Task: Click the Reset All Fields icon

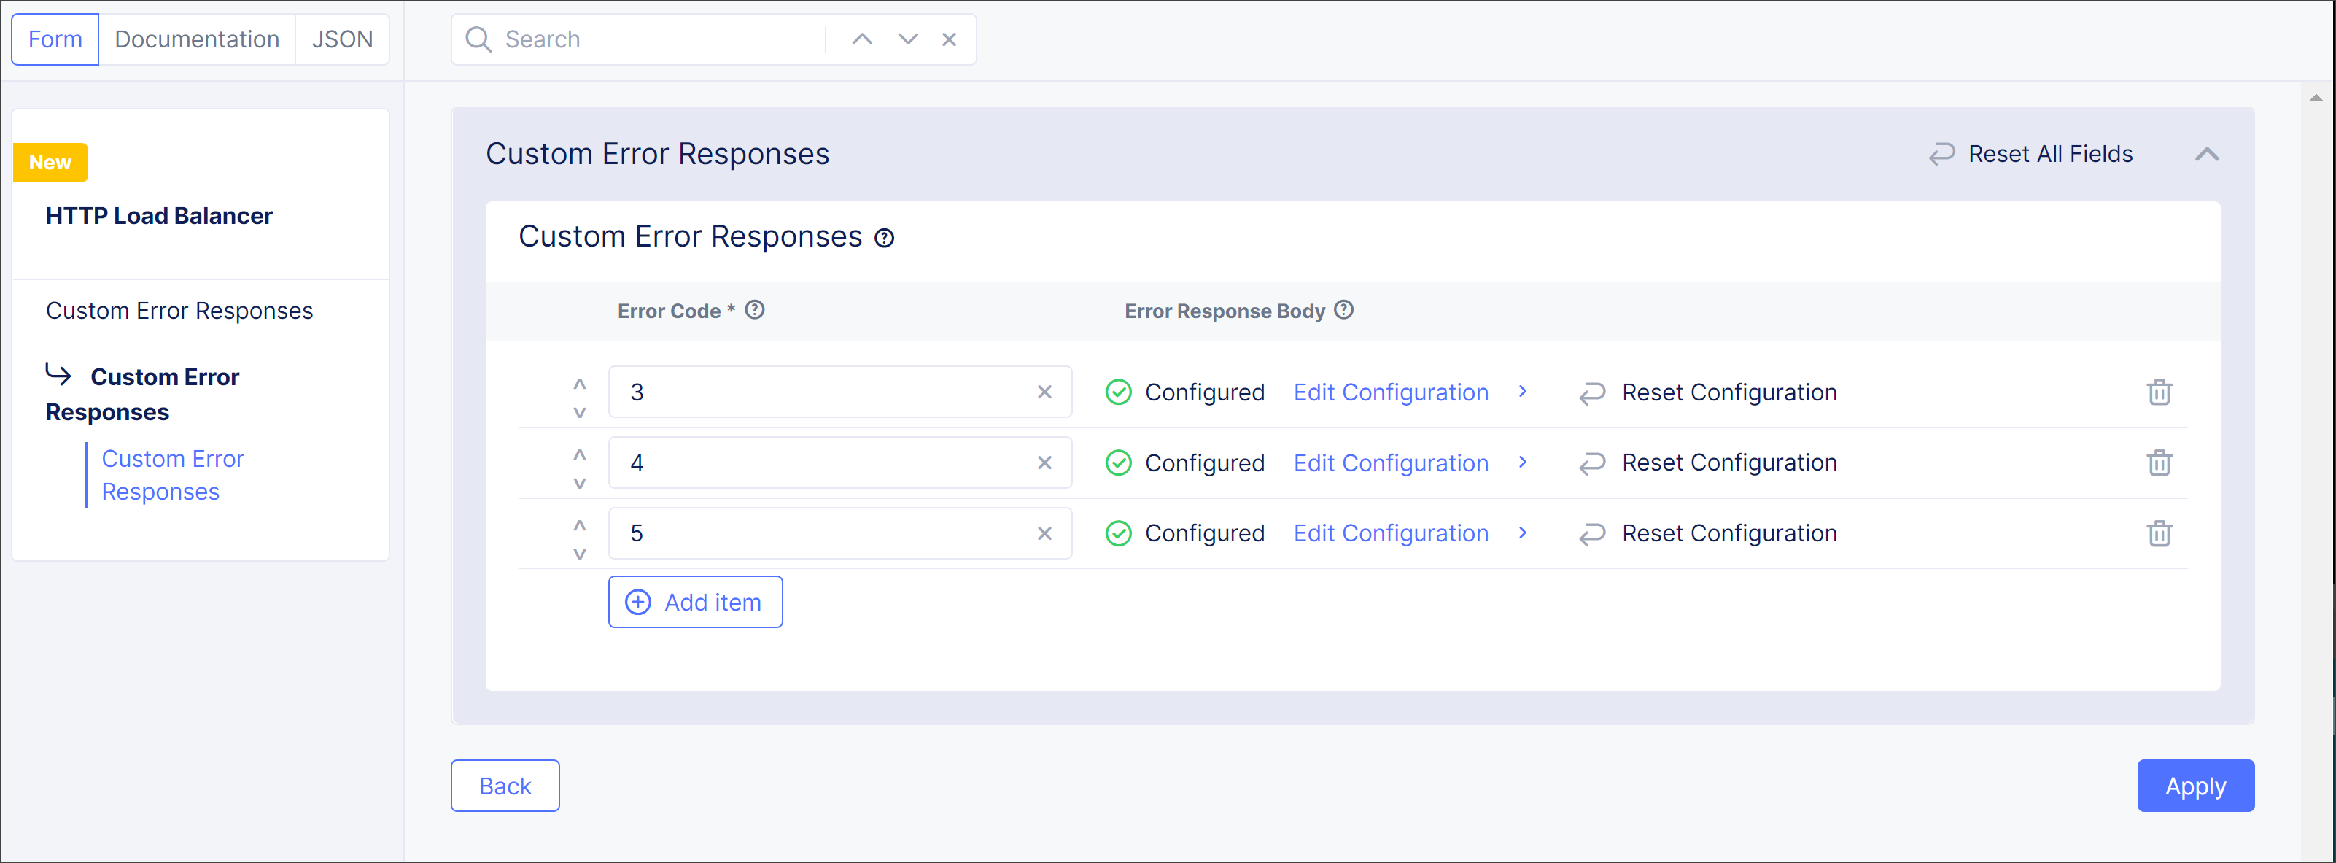Action: pos(1941,153)
